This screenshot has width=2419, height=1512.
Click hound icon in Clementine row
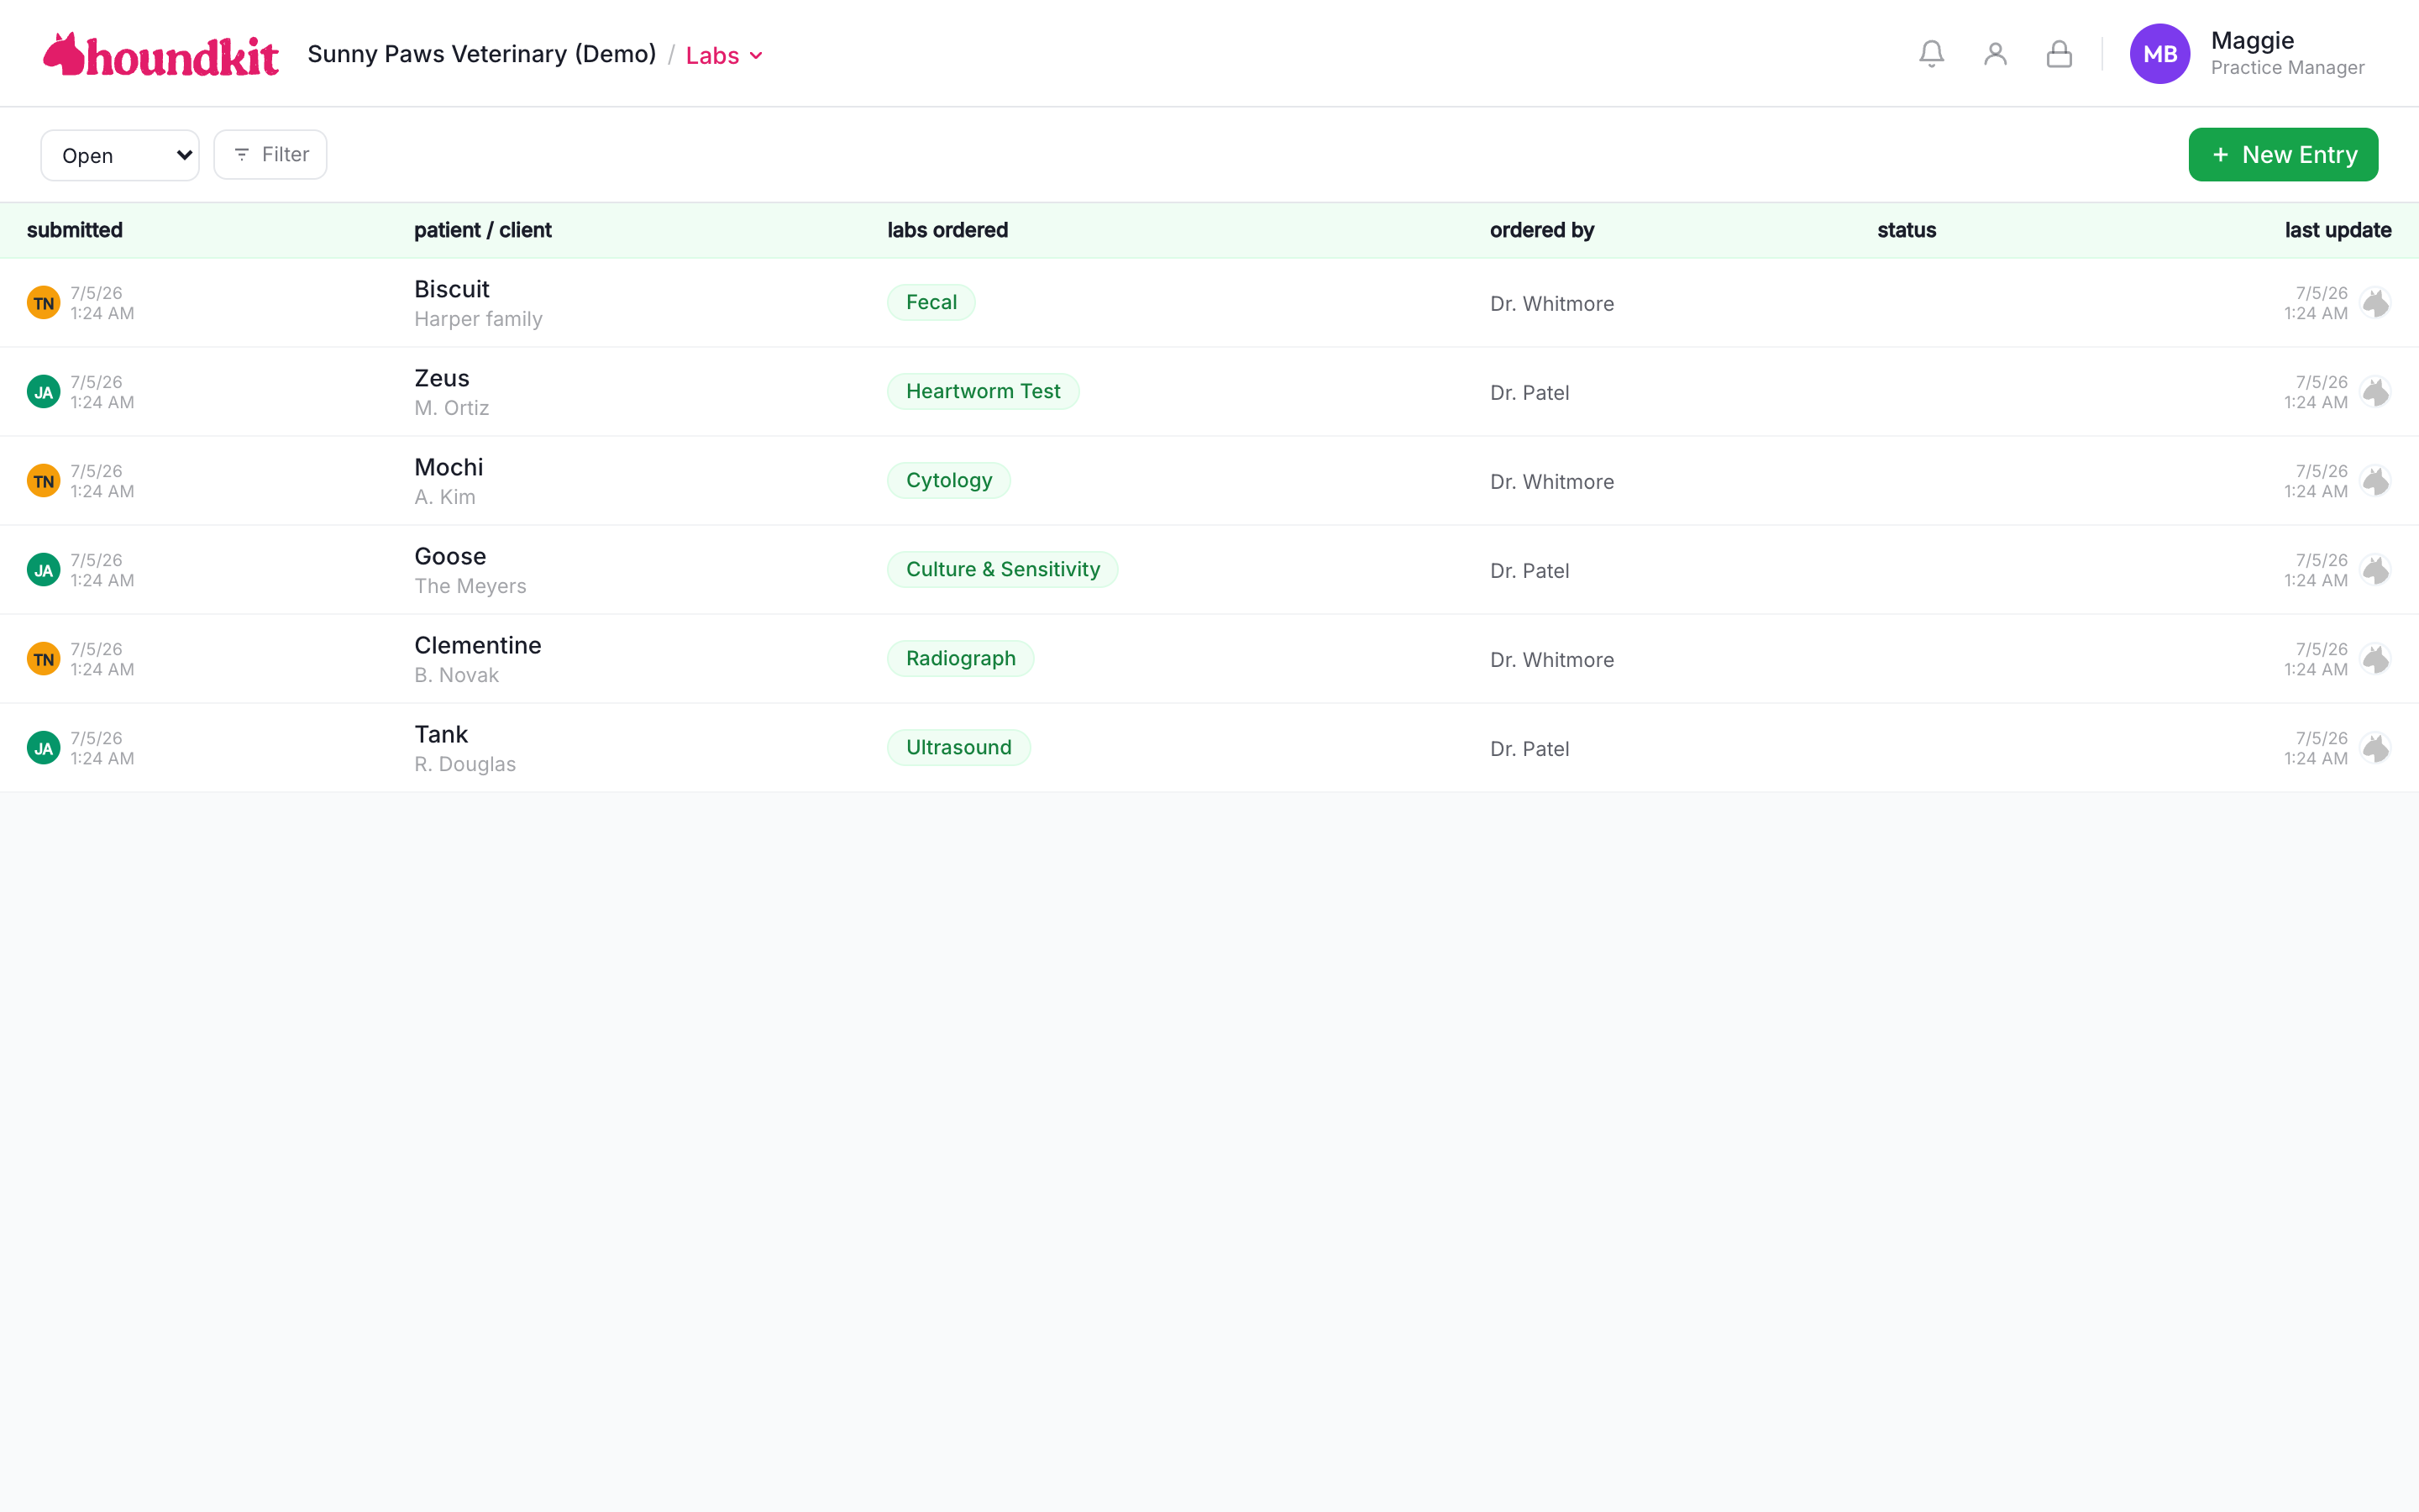2375,659
